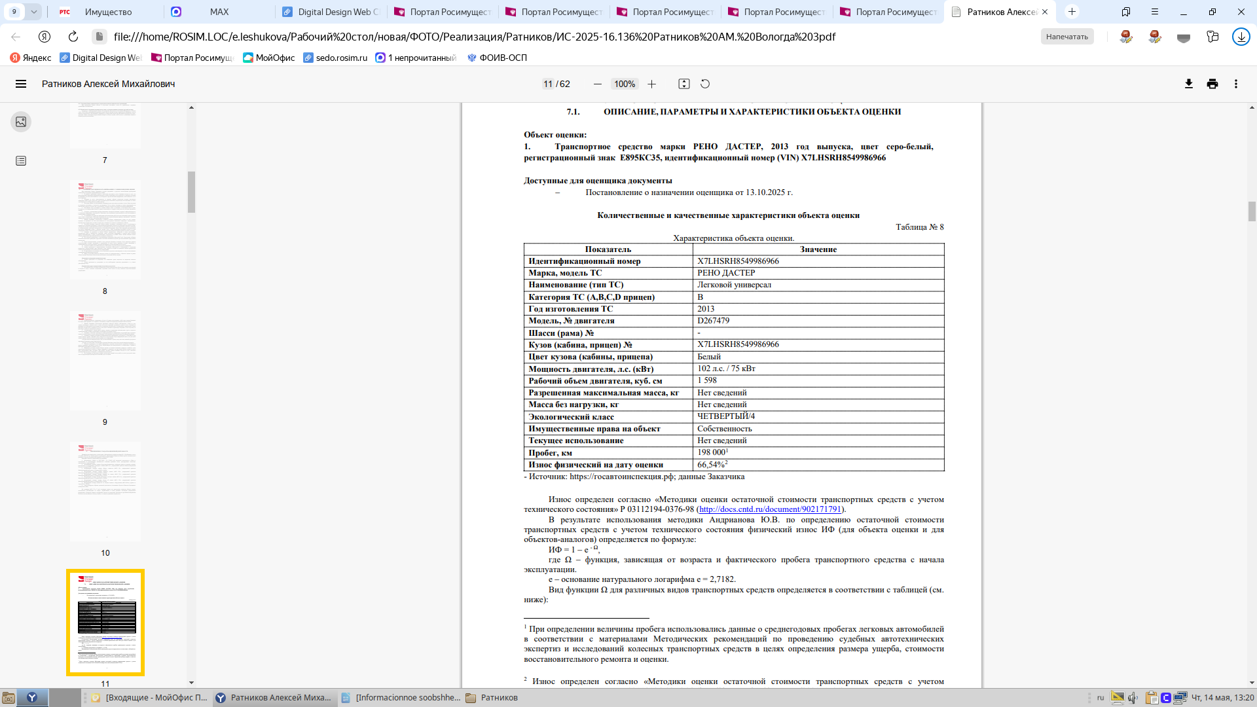Expand the tab group dropdown arrow
The image size is (1257, 707).
pos(33,12)
